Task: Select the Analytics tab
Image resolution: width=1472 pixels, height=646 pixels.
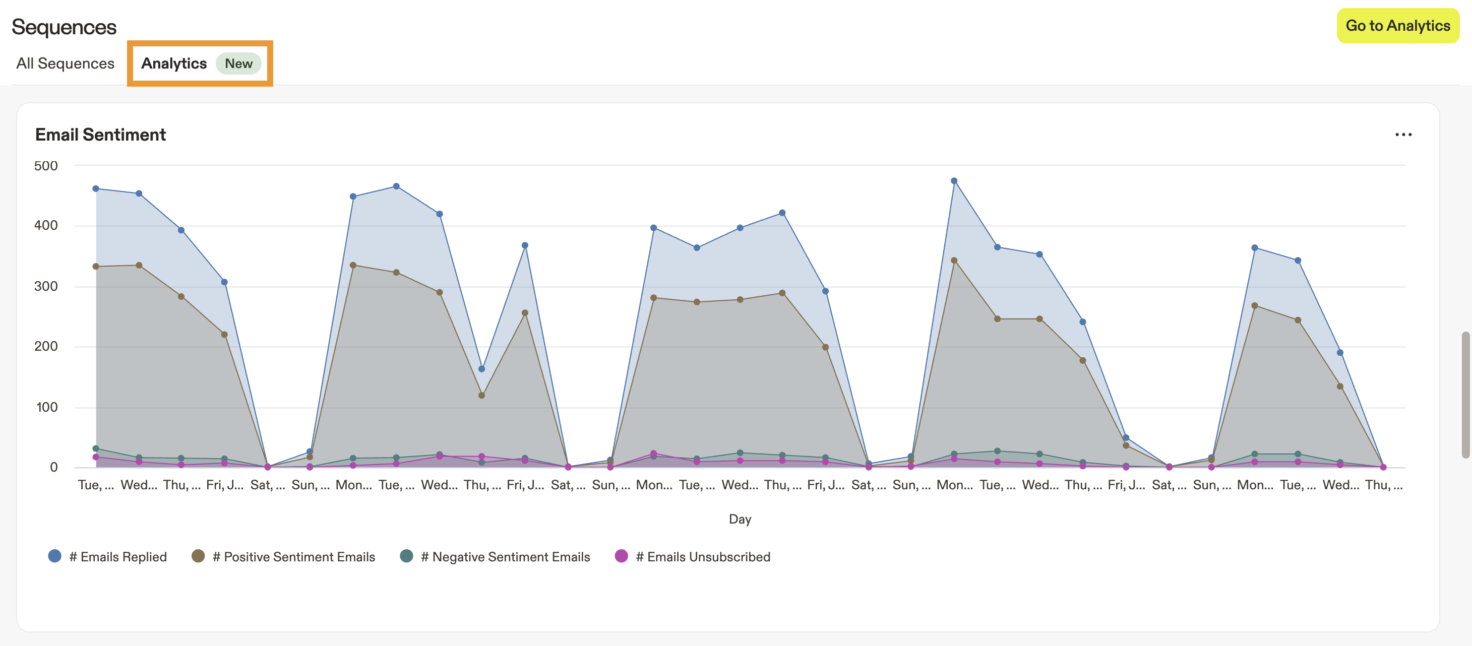Action: point(174,63)
